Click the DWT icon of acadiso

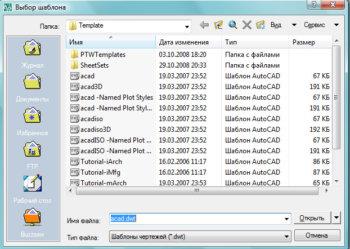[x=74, y=119]
